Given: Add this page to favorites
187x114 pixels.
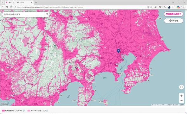Looking at the screenshot, I should pos(151,7).
